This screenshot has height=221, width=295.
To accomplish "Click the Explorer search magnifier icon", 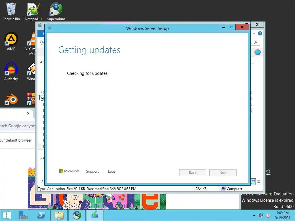I will [x=256, y=42].
